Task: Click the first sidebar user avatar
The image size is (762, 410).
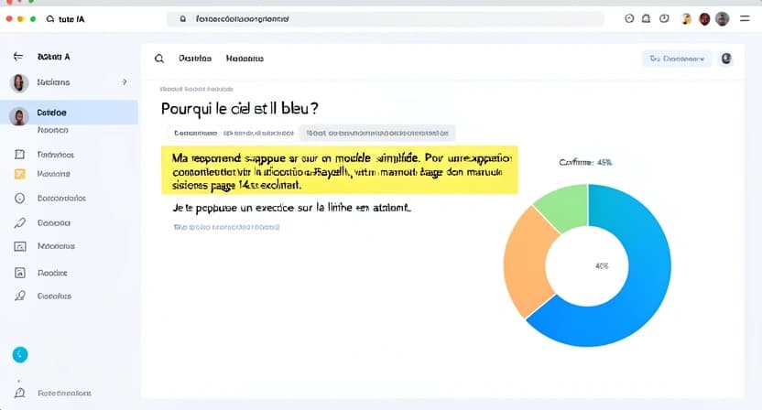Action: pos(19,82)
